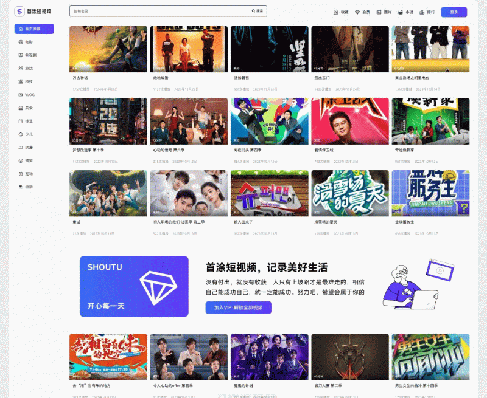Open the 图片 pictures icon
The width and height of the screenshot is (487, 398).
(379, 12)
